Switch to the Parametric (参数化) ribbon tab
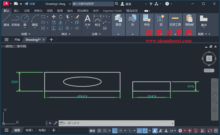Screen dimensions: 220x135 coord(38,11)
